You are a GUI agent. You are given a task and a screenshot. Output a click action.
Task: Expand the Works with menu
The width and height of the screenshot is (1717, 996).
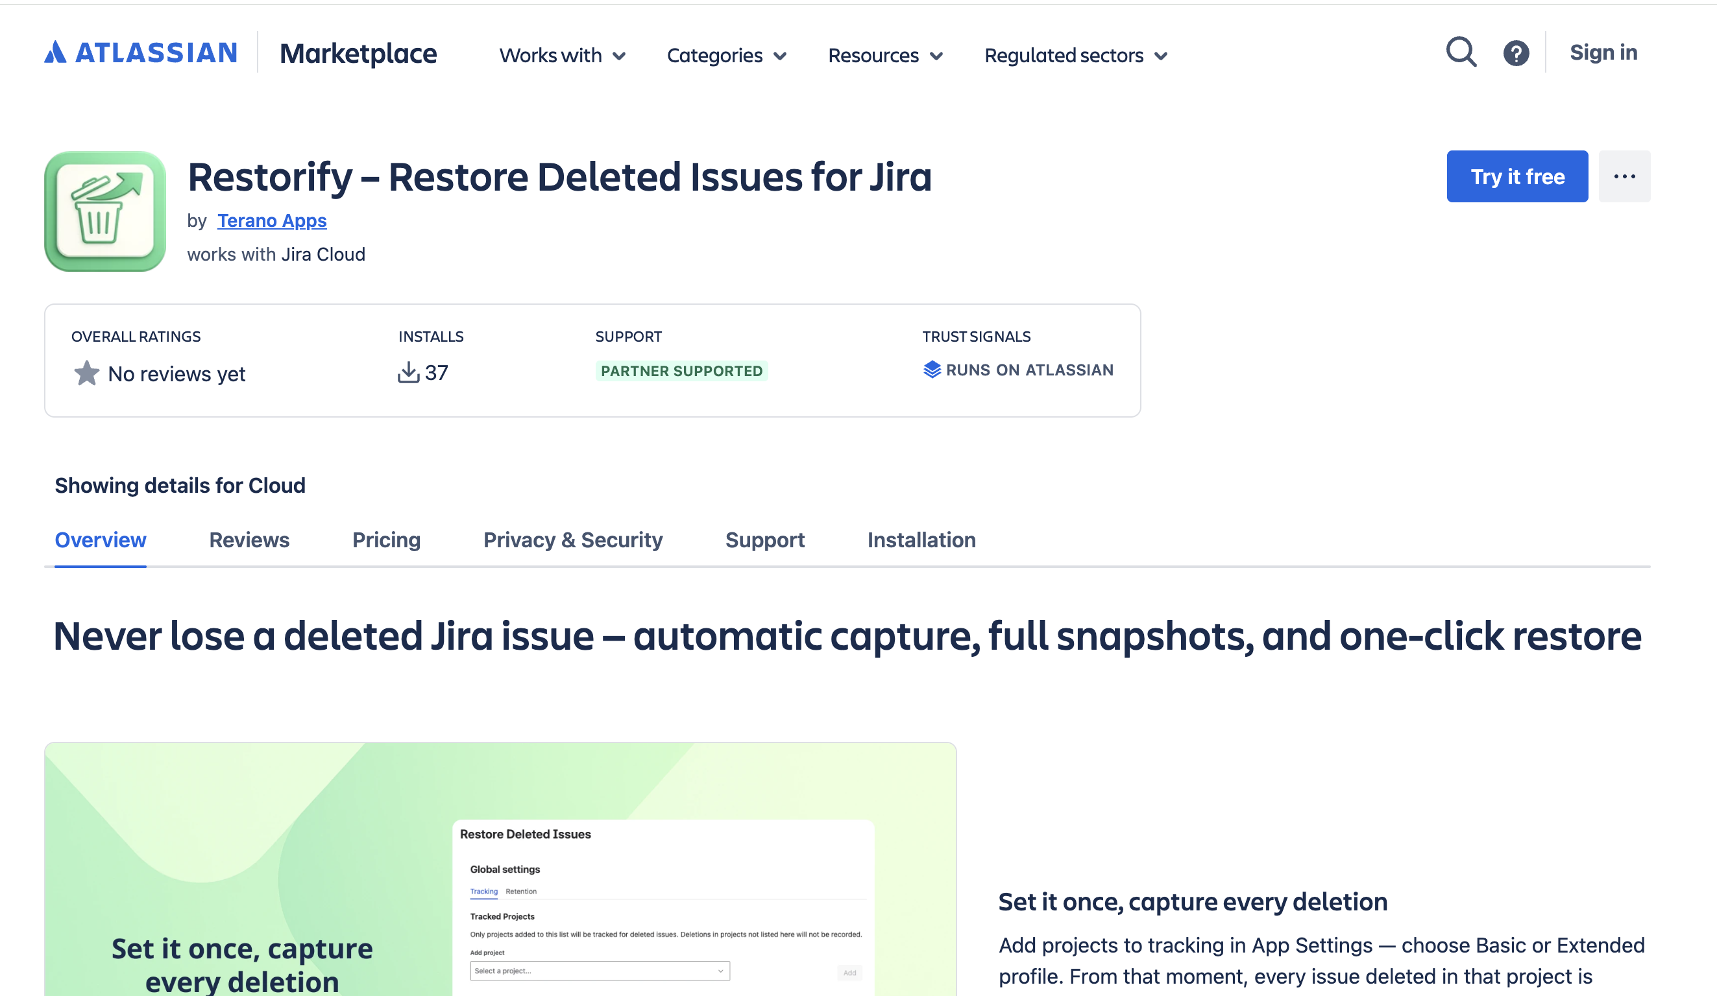(x=562, y=55)
